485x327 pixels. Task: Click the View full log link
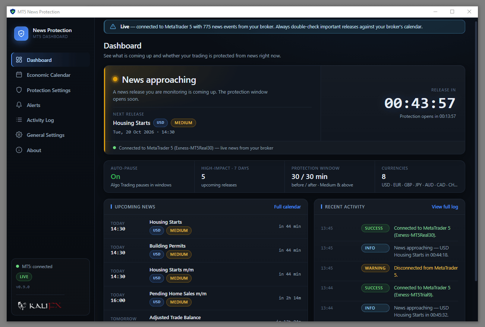(x=445, y=207)
